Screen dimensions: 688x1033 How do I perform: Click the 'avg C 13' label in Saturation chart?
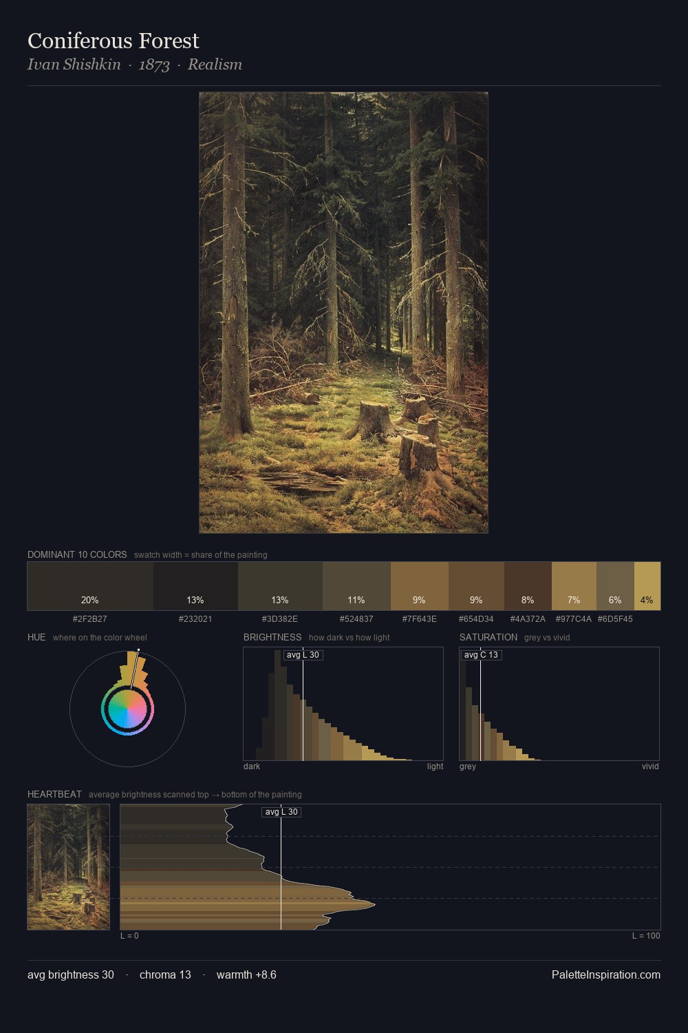pyautogui.click(x=481, y=655)
